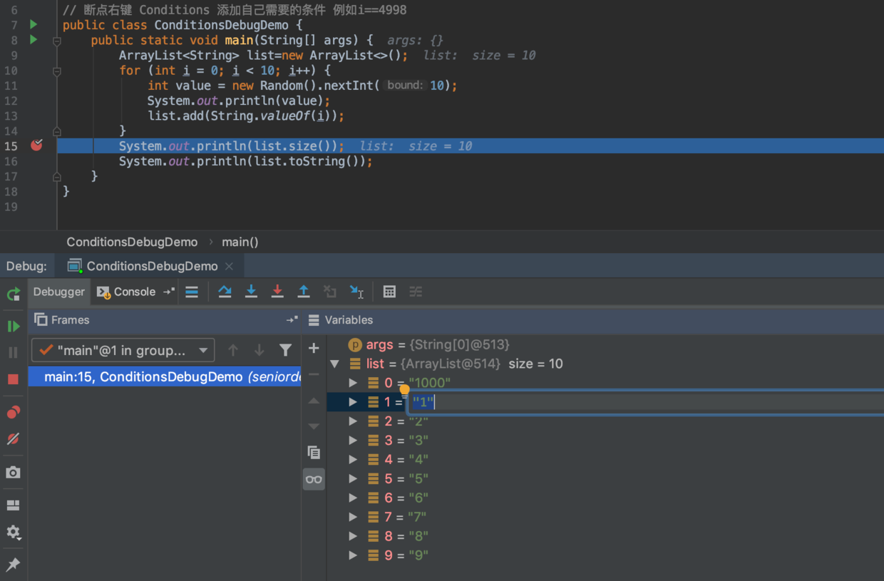The image size is (884, 581).
Task: Open debugger settings gear
Action: point(14,533)
